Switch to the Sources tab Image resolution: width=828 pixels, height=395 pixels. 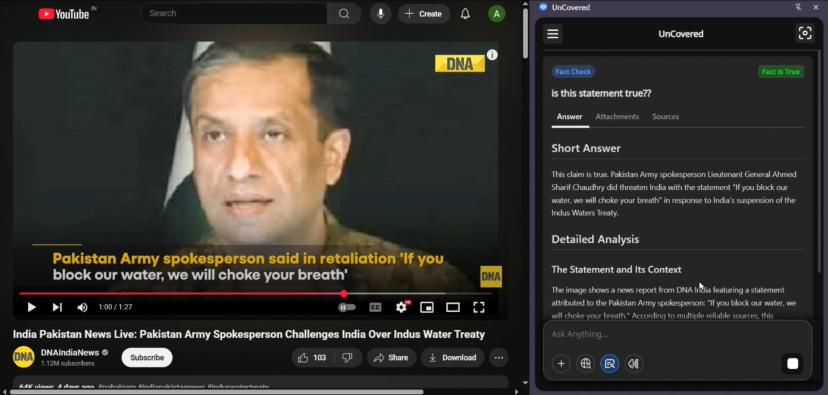665,117
